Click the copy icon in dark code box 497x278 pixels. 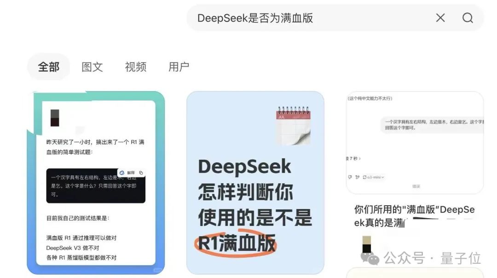click(x=141, y=173)
